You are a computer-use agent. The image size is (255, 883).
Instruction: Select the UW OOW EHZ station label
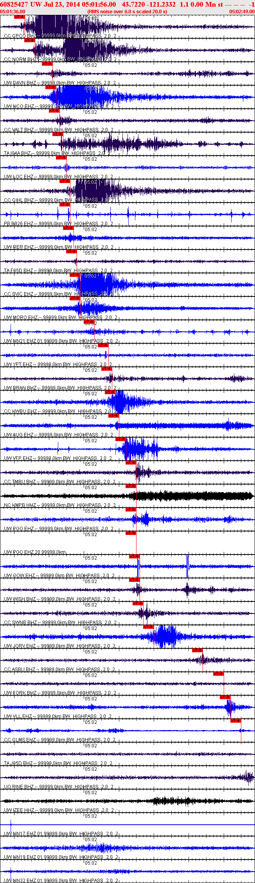59,576
